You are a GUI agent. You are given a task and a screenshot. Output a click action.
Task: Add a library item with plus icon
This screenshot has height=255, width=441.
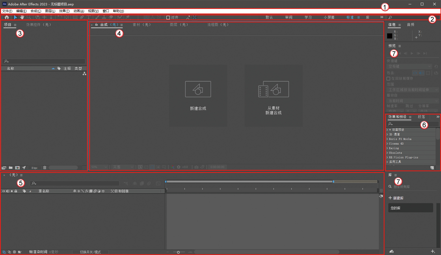coord(433,251)
